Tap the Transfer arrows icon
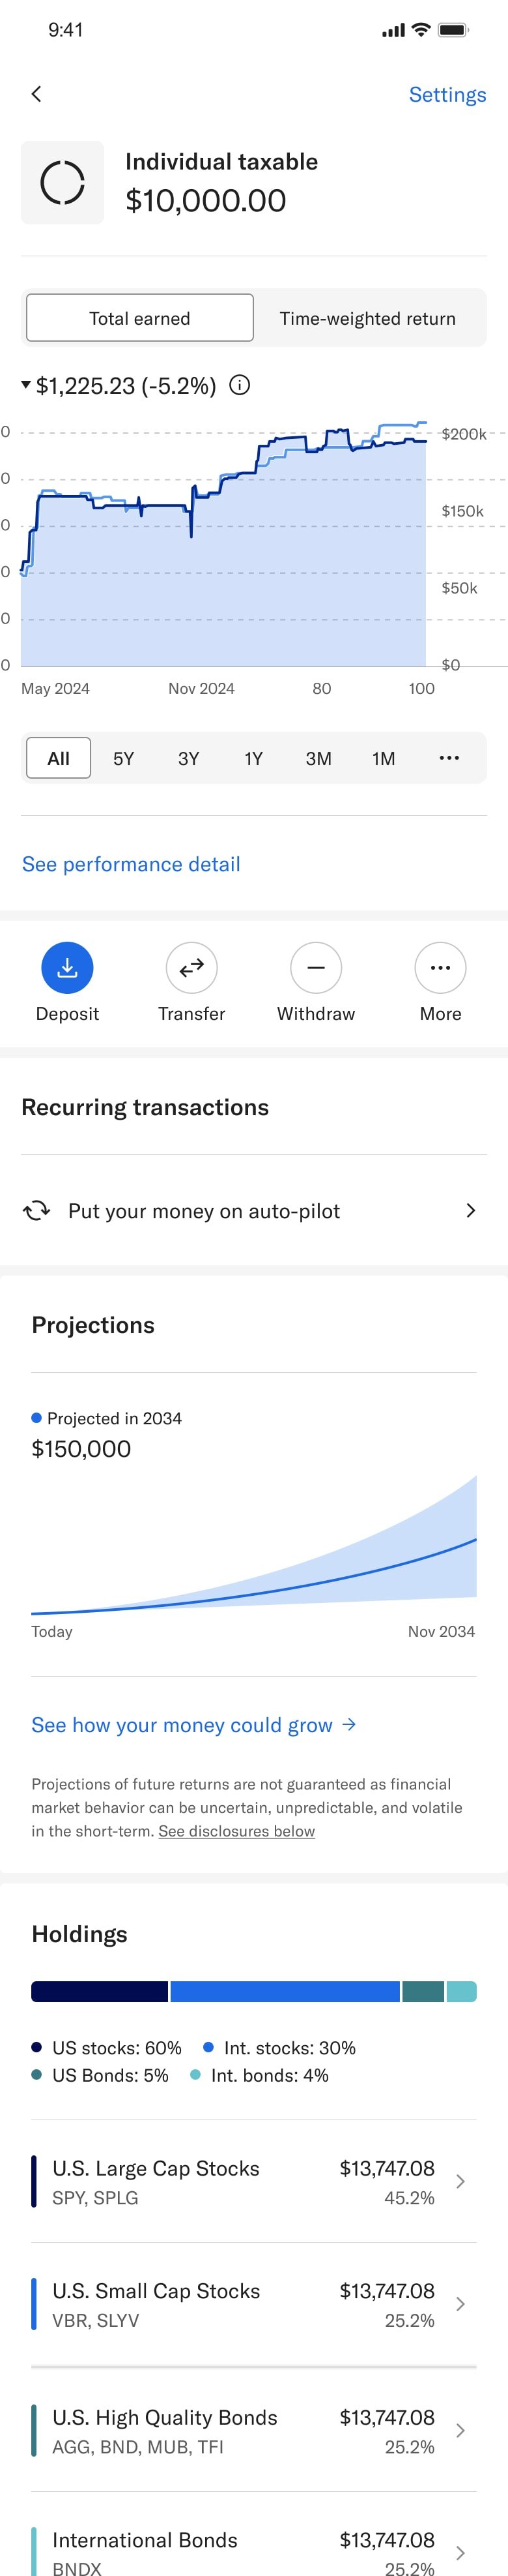The height and width of the screenshot is (2576, 508). 191,967
